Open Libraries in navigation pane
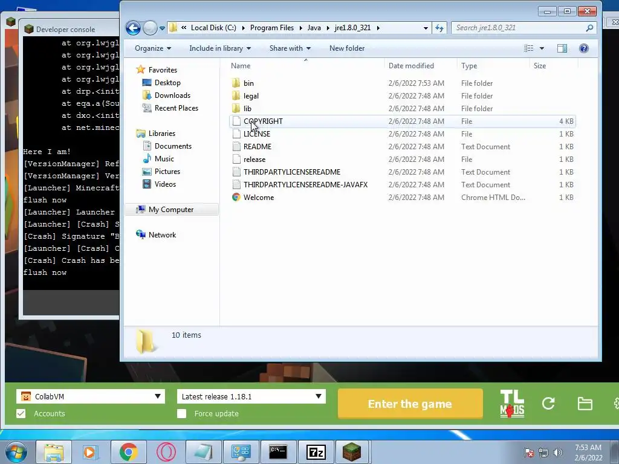Screen dimensions: 619x464 pos(155,134)
